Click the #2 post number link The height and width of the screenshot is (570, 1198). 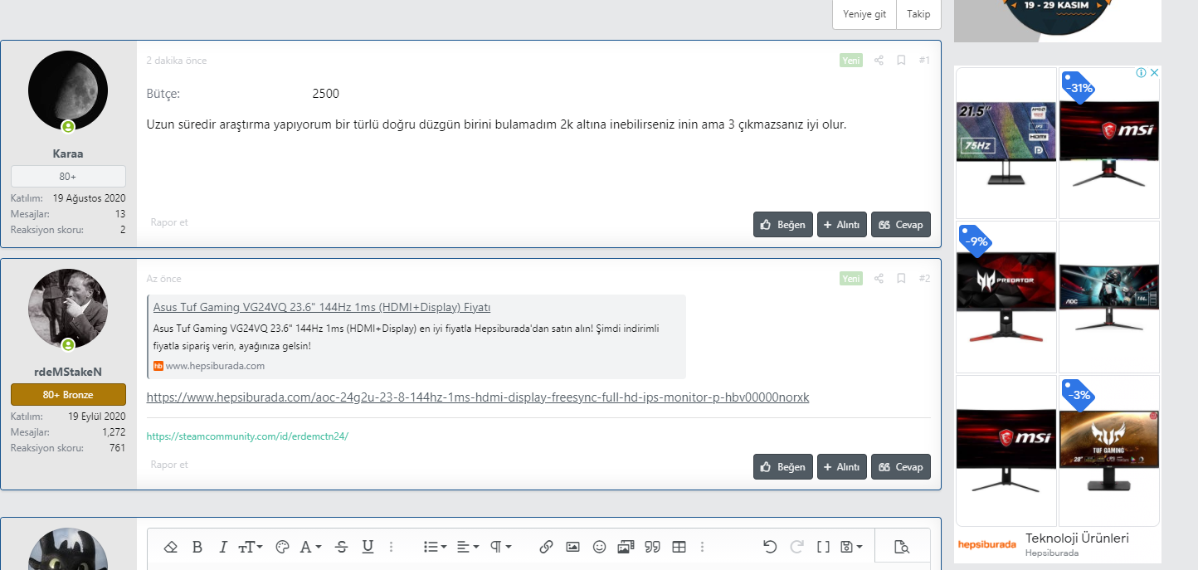[x=924, y=279]
